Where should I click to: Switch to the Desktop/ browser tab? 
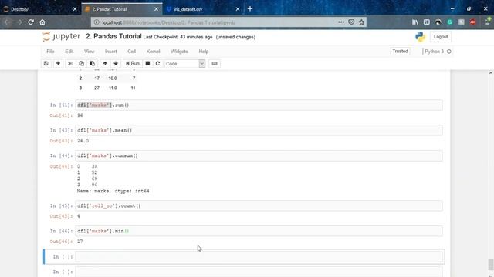point(40,9)
